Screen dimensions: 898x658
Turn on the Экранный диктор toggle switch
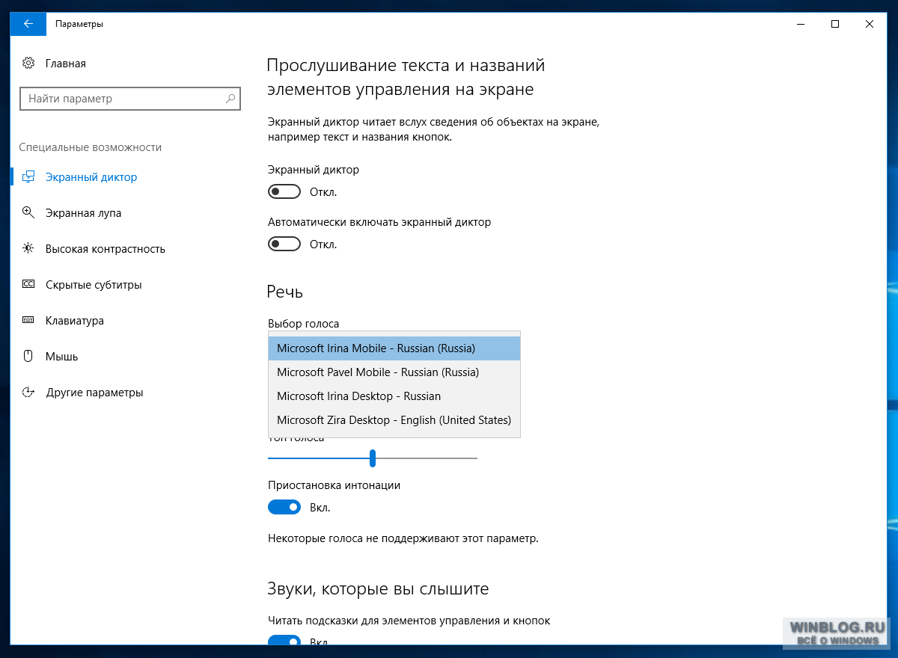click(x=284, y=192)
